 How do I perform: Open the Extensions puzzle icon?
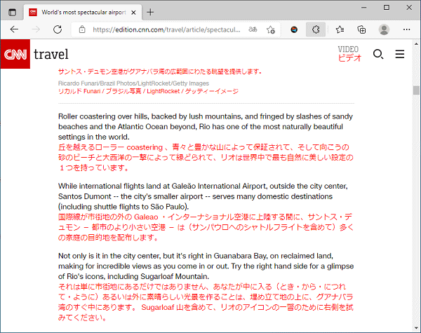(x=316, y=29)
